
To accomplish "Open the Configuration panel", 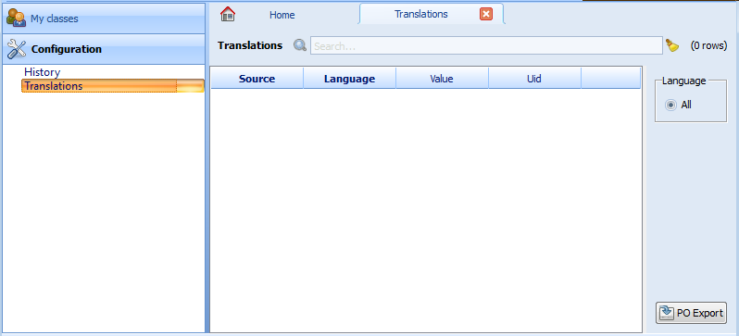I will click(x=104, y=49).
